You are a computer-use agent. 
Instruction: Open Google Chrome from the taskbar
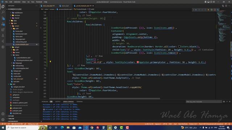(x=92, y=127)
